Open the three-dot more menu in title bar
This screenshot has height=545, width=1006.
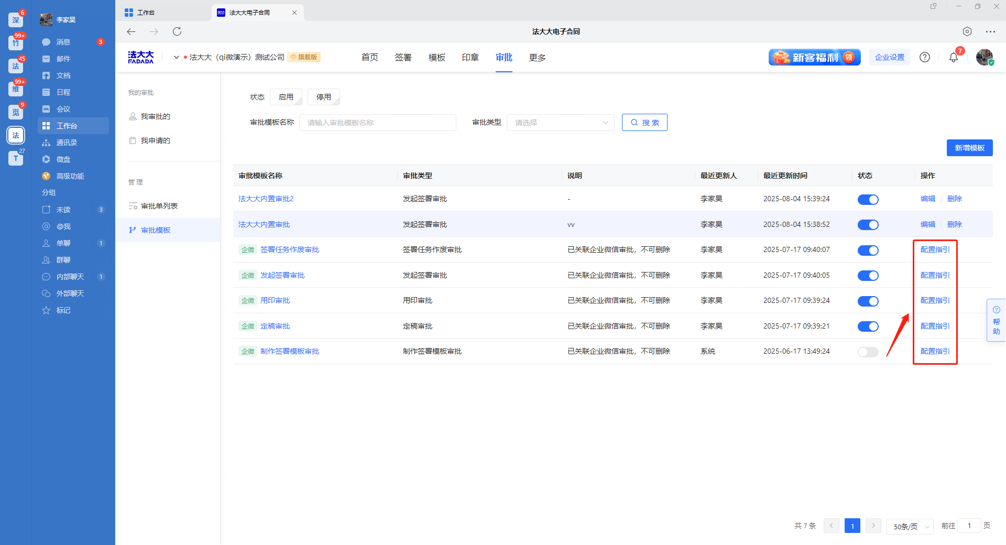pyautogui.click(x=990, y=31)
